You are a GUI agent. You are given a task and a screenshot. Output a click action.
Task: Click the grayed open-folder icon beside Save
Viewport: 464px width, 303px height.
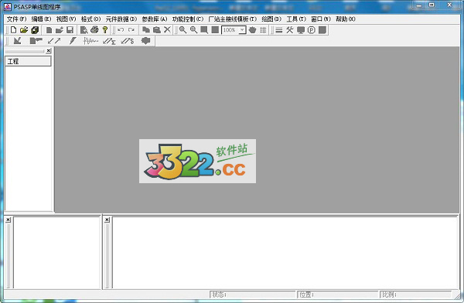point(60,30)
